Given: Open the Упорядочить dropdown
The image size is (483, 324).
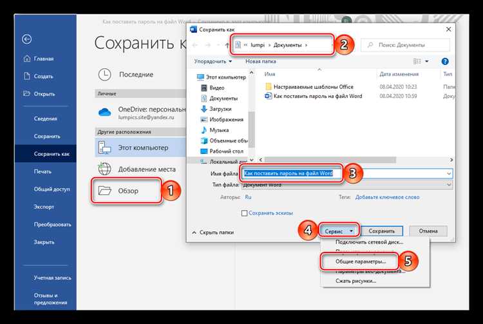Looking at the screenshot, I should (213, 61).
